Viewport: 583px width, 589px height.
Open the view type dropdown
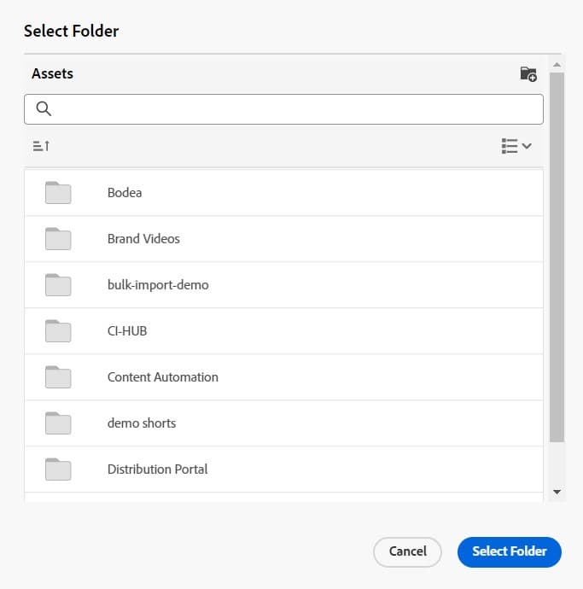[x=516, y=146]
